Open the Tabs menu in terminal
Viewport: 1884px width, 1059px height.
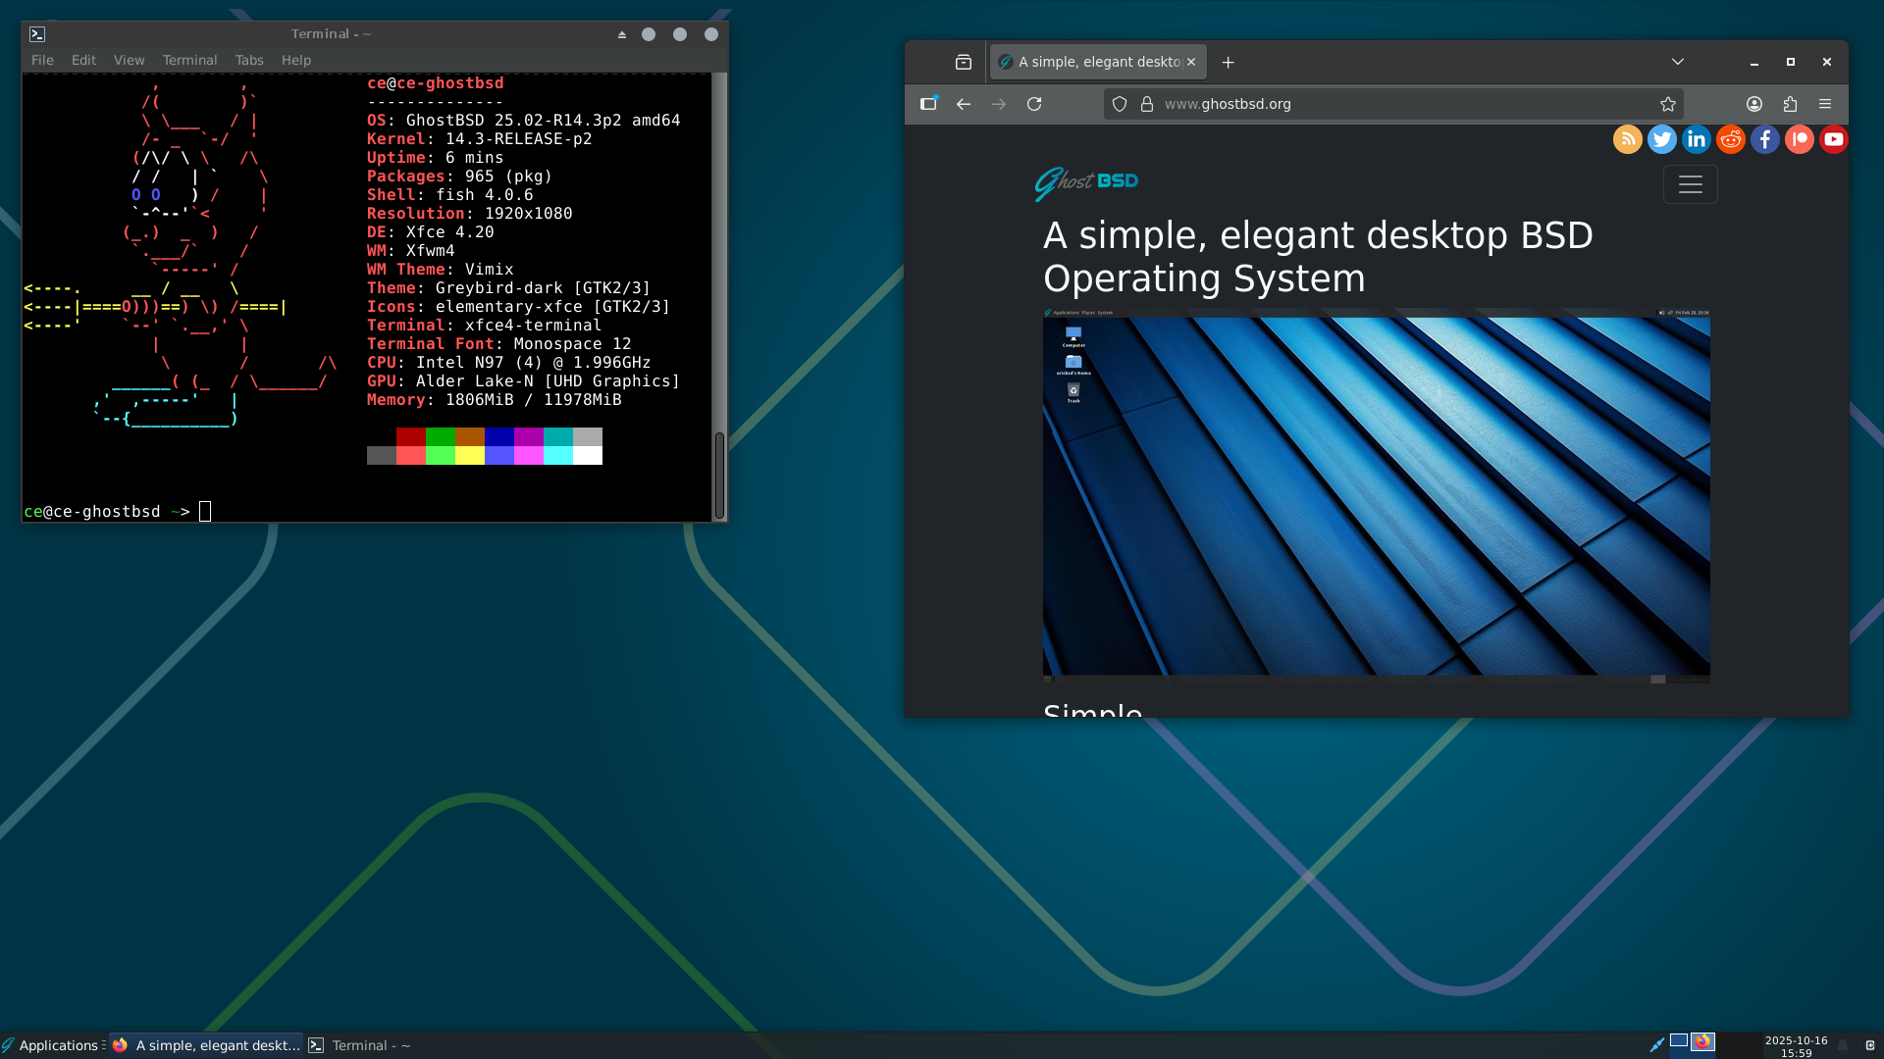[249, 60]
